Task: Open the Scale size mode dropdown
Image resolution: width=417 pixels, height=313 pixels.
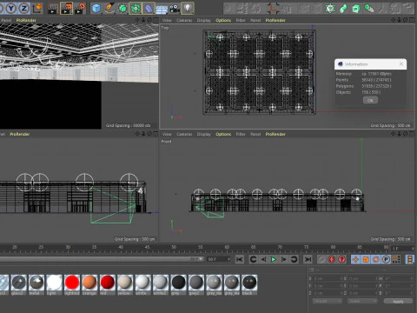Action: click(362, 302)
